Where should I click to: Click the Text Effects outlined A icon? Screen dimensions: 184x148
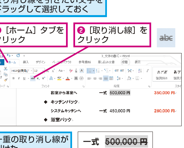coord(51,78)
